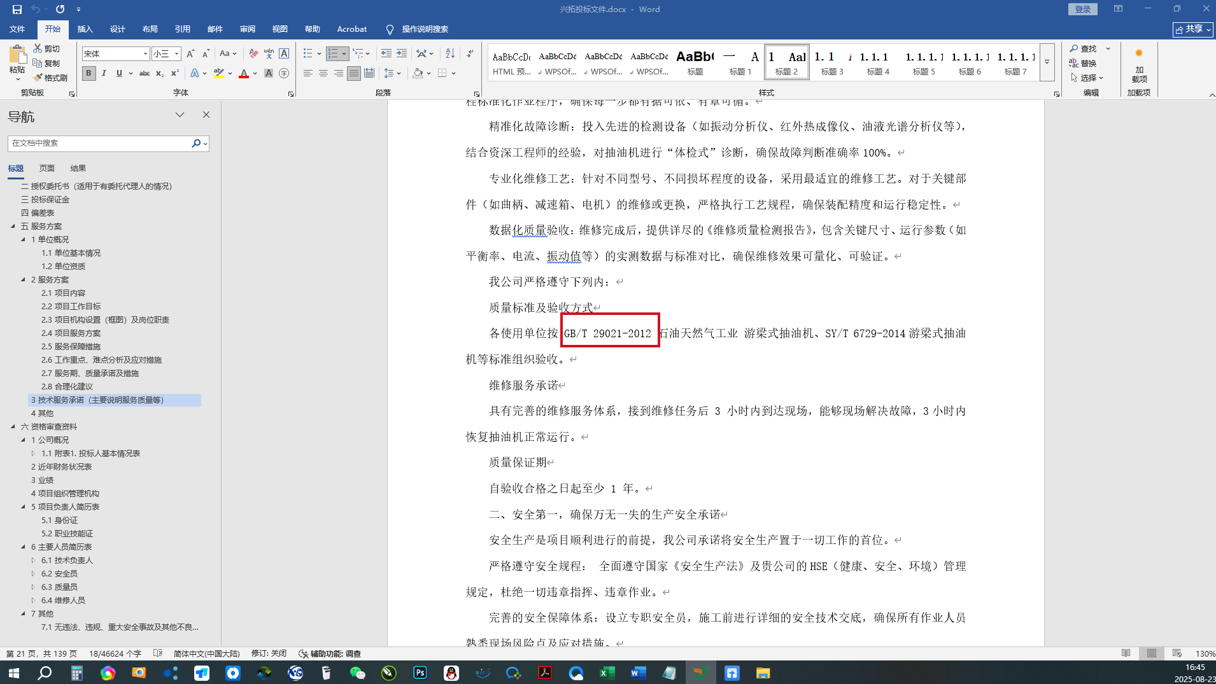Click the Cut (剪切) button
This screenshot has height=684, width=1216.
coord(46,48)
